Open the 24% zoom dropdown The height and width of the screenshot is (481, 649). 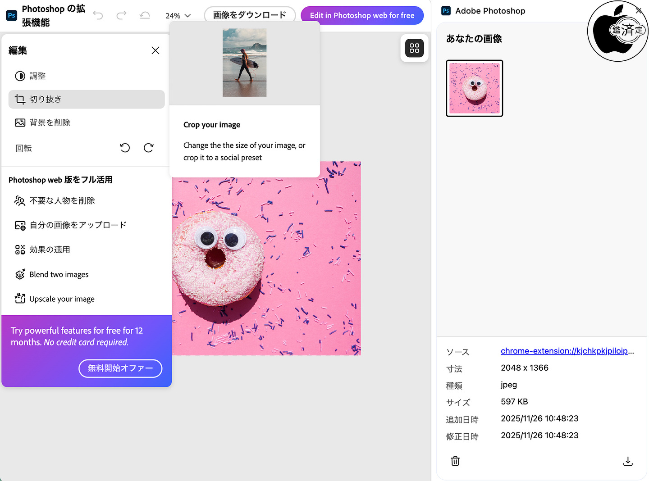tap(178, 16)
